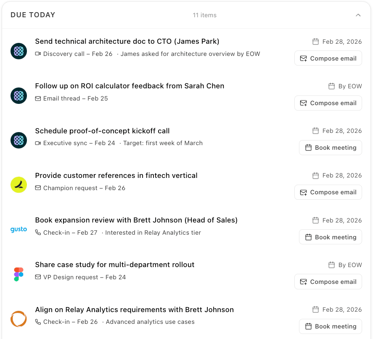This screenshot has width=373, height=339.
Task: Click company logo beside kickoff call task
Action: (x=19, y=140)
